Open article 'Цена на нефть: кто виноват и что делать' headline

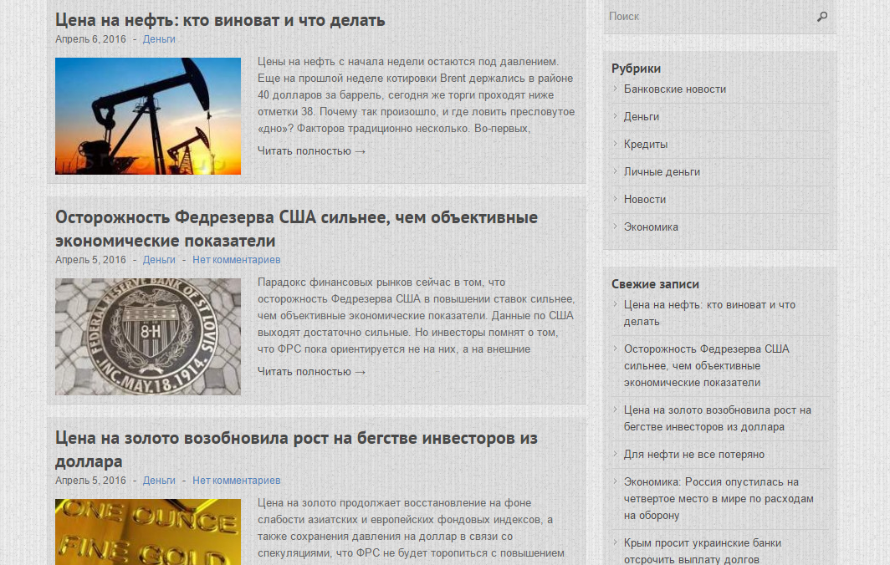pos(220,20)
